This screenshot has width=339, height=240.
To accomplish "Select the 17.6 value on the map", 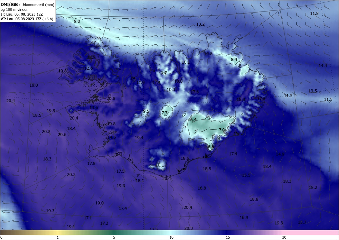I will (x=261, y=99).
